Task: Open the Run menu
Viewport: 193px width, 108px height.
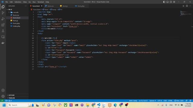Action: pos(34,2)
